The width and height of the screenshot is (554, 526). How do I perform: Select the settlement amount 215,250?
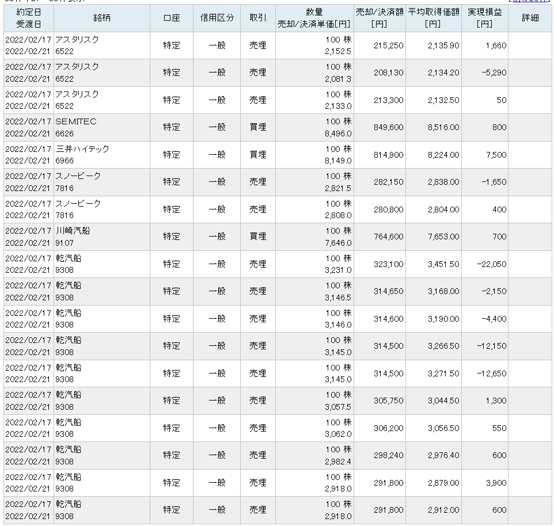pos(388,45)
